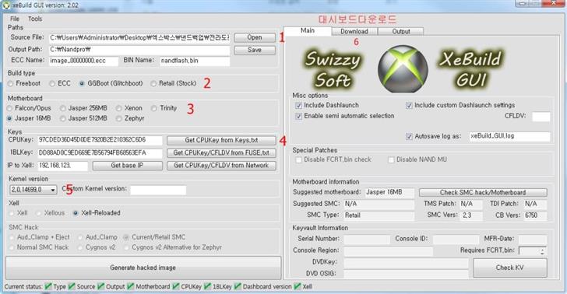Toggle the Autosave log as checkbox

(409, 137)
